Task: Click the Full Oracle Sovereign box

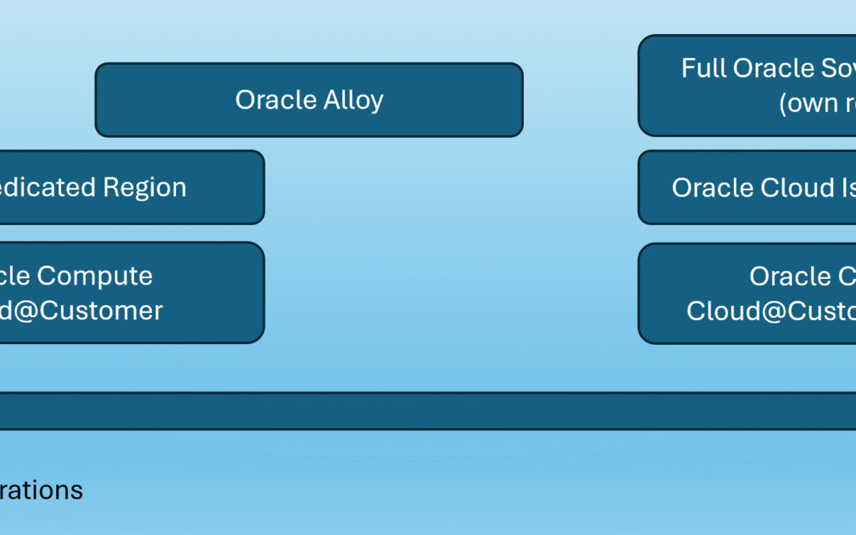Action: coord(747,85)
